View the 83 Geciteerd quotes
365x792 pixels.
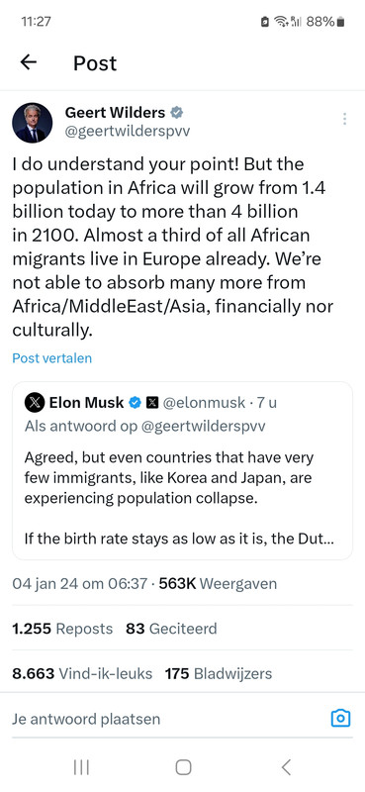pos(171,629)
